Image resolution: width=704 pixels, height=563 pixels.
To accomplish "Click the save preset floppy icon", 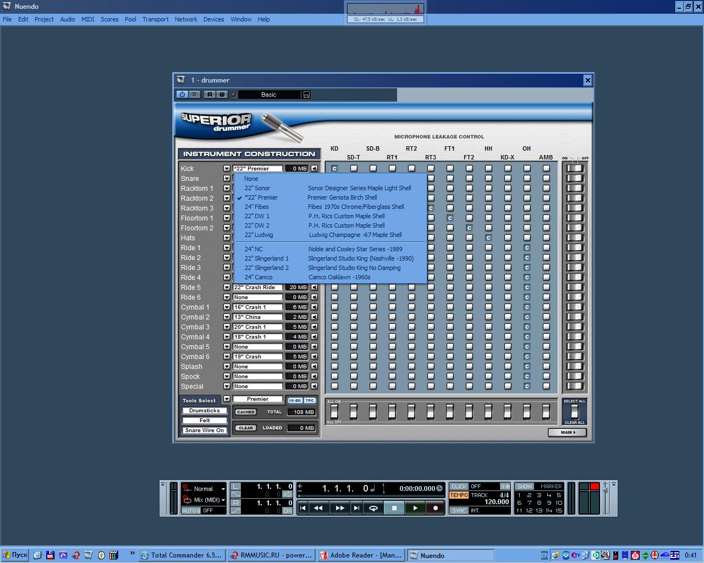I will tap(306, 95).
